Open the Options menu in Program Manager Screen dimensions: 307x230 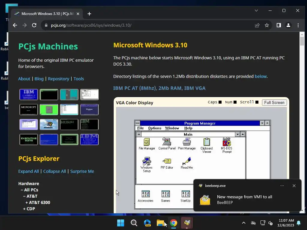click(155, 128)
